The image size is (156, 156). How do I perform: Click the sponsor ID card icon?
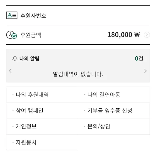(12, 15)
